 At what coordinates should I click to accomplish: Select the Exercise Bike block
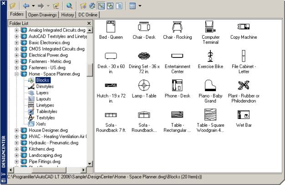pyautogui.click(x=210, y=60)
